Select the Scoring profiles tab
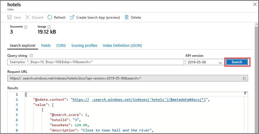 point(84,45)
